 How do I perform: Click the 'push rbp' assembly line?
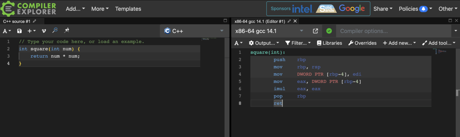290,60
